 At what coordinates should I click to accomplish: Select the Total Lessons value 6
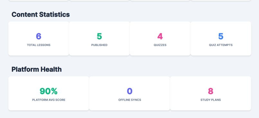coord(39,36)
